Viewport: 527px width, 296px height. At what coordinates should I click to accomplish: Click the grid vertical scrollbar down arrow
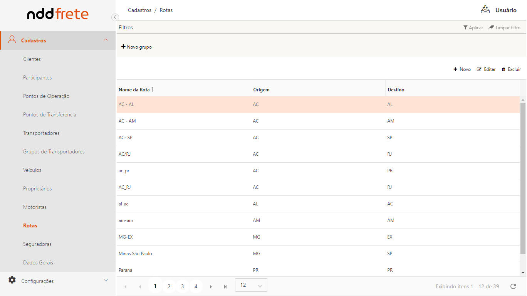coord(523,273)
